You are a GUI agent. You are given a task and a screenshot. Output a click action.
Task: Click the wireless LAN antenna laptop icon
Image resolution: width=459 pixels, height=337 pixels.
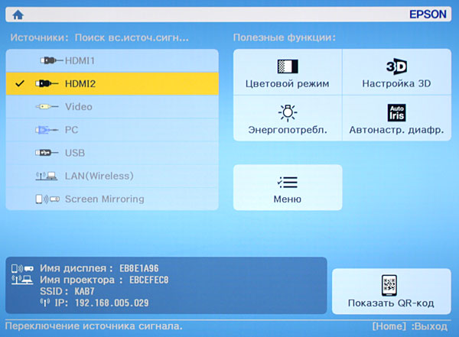tap(47, 176)
